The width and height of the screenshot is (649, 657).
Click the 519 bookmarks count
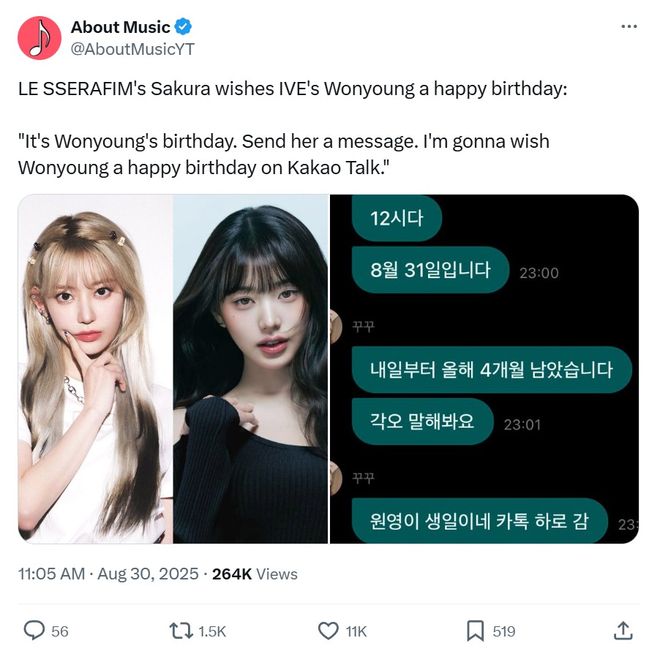[x=504, y=631]
